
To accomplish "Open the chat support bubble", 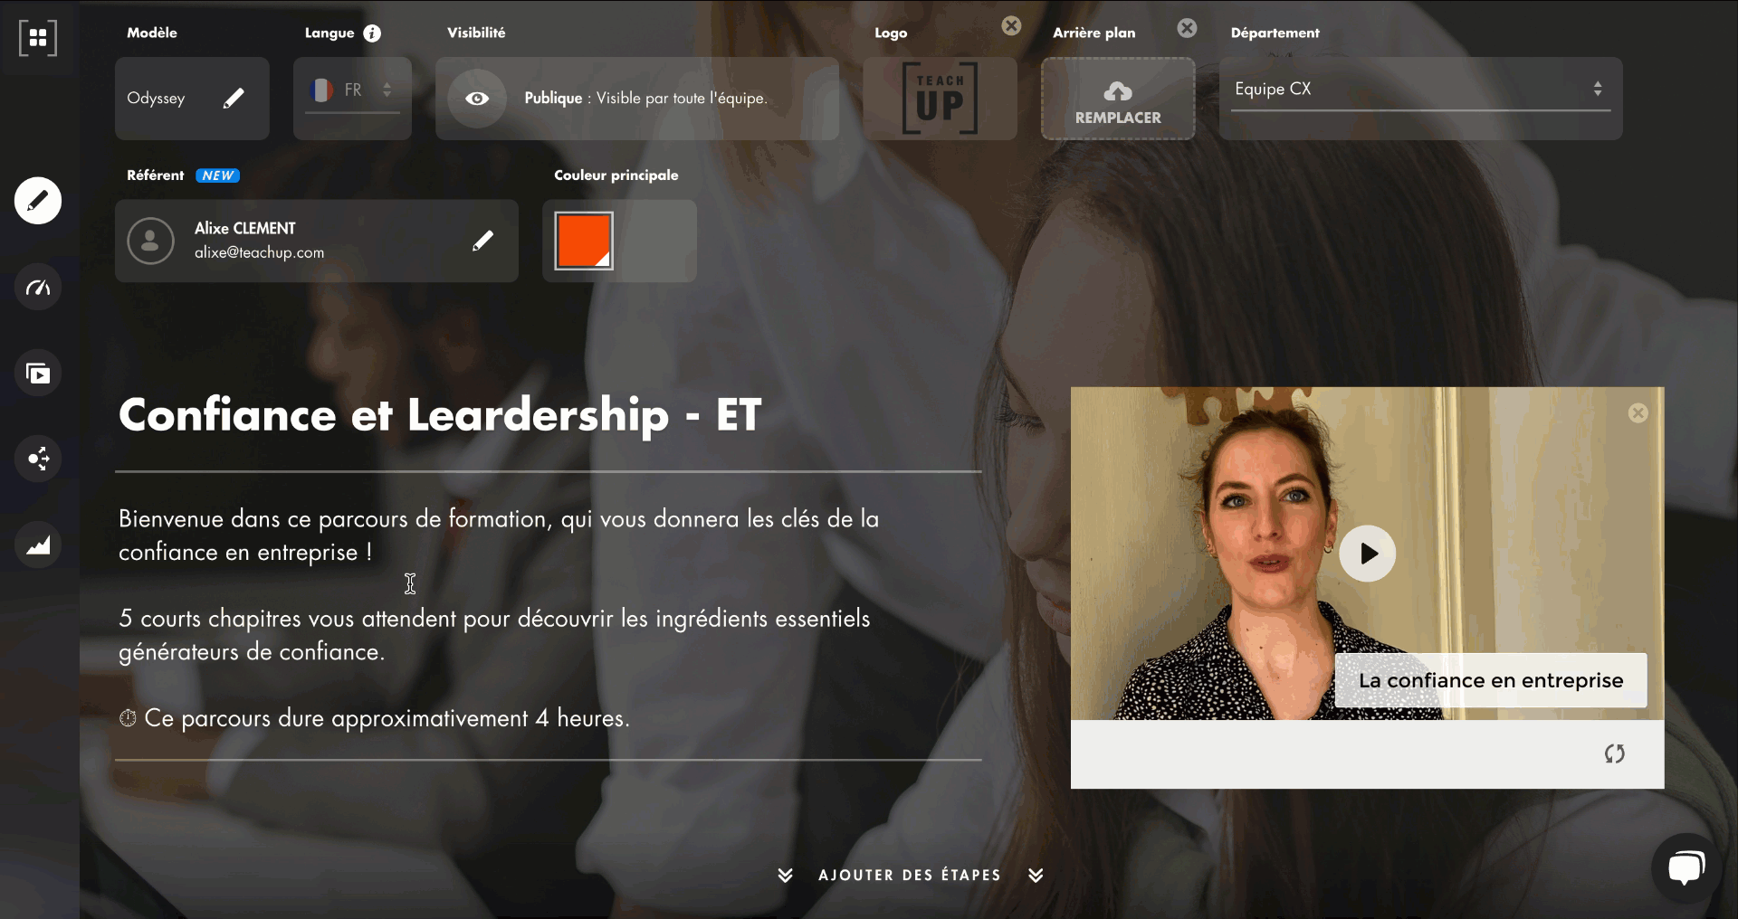I will (x=1685, y=867).
